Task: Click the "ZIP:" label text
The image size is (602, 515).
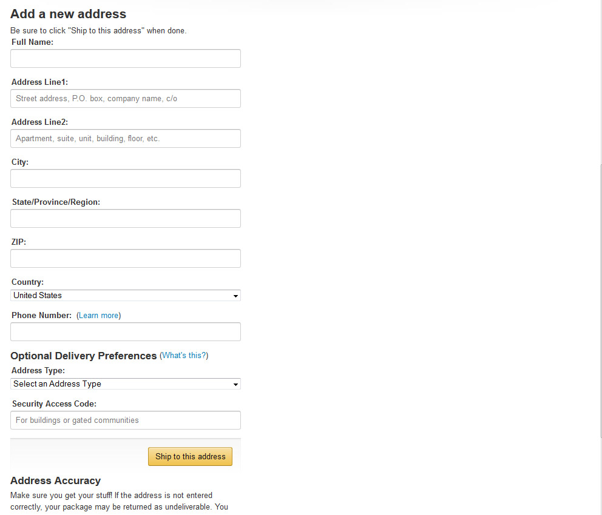Action: (19, 242)
